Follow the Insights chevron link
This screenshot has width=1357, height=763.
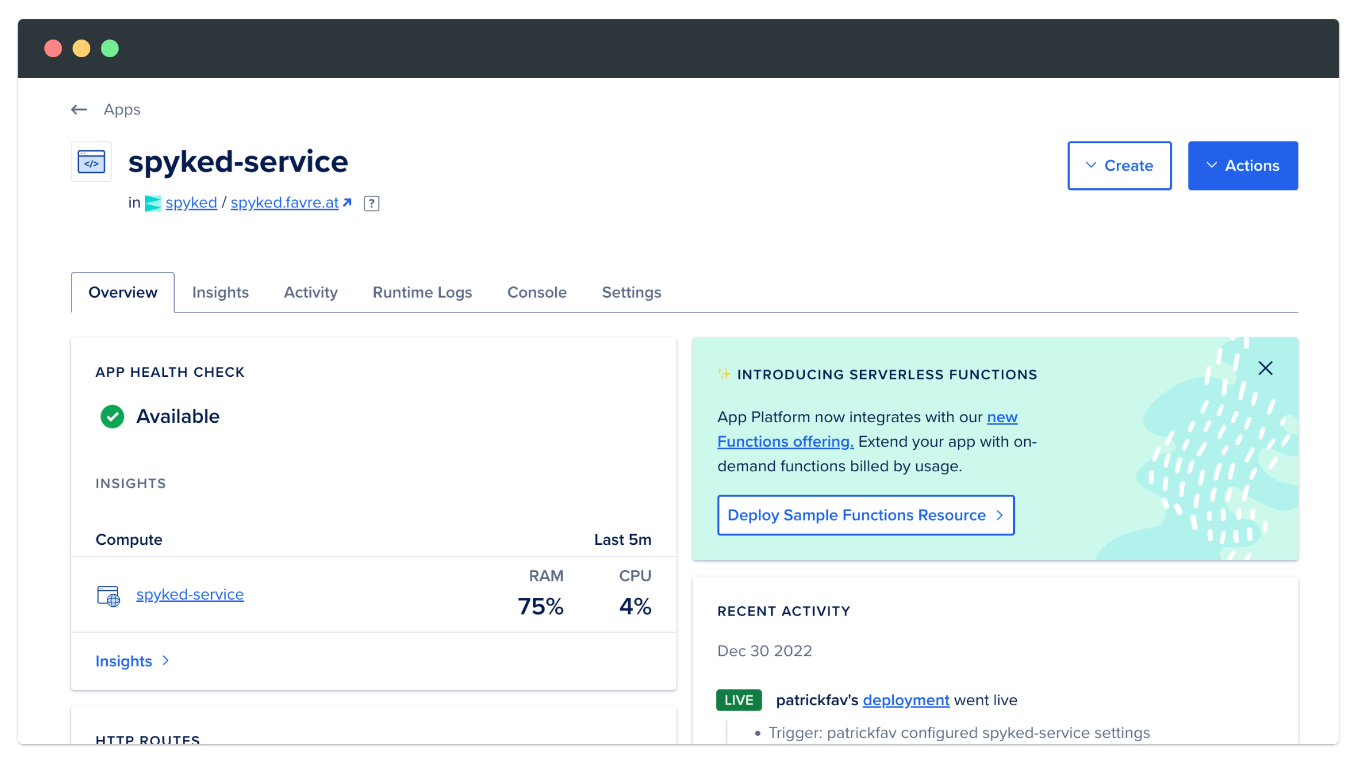(133, 661)
